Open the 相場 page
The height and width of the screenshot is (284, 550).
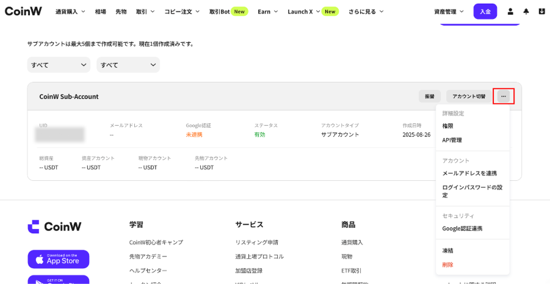coord(100,12)
